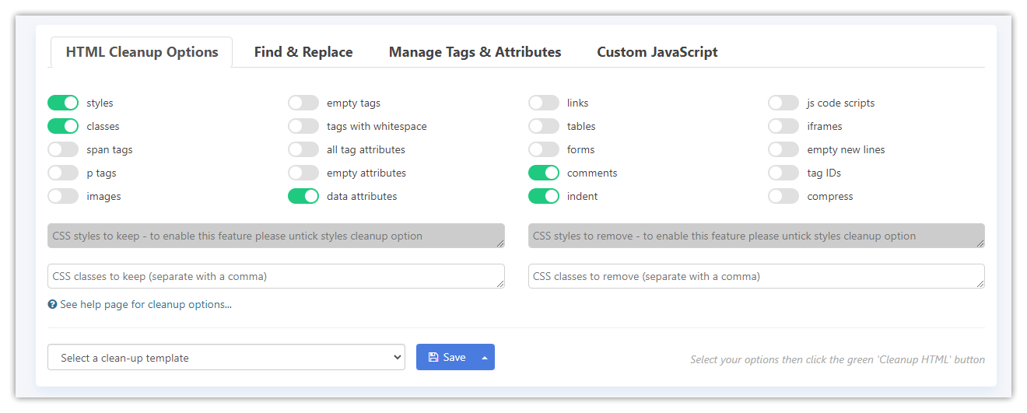The width and height of the screenshot is (1027, 413).
Task: Enable js code scripts toggle
Action: [783, 103]
